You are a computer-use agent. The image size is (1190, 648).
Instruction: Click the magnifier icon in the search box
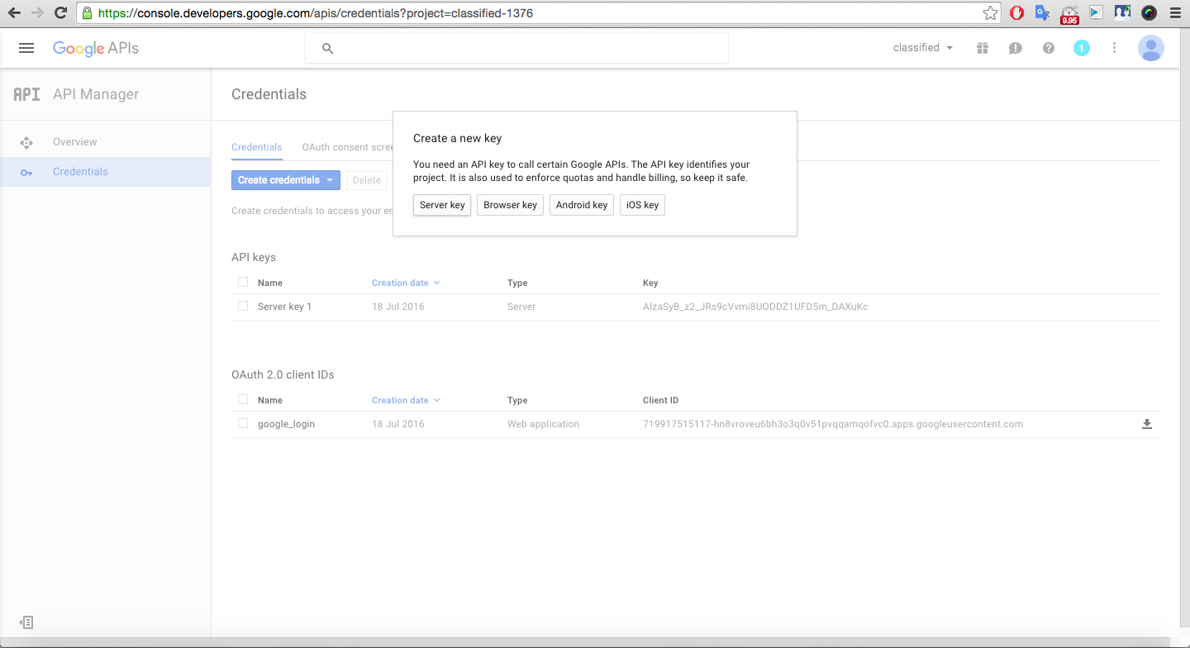click(327, 49)
